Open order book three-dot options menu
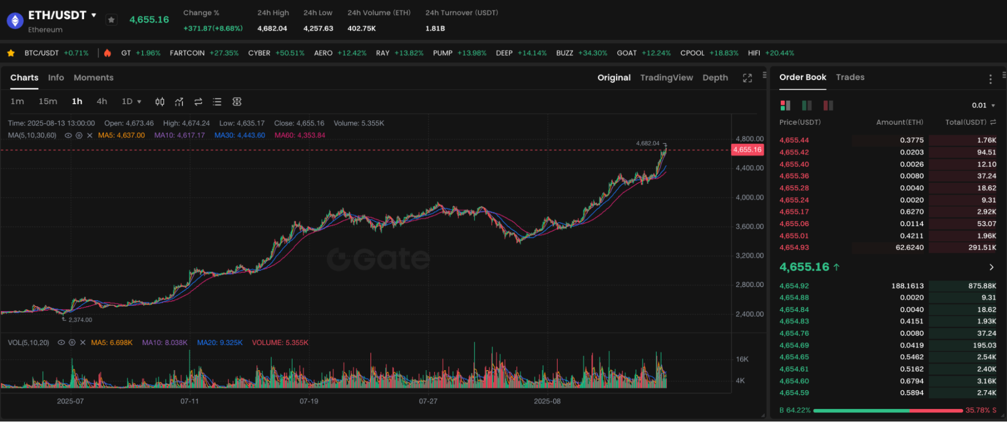Image resolution: width=1007 pixels, height=422 pixels. point(990,79)
